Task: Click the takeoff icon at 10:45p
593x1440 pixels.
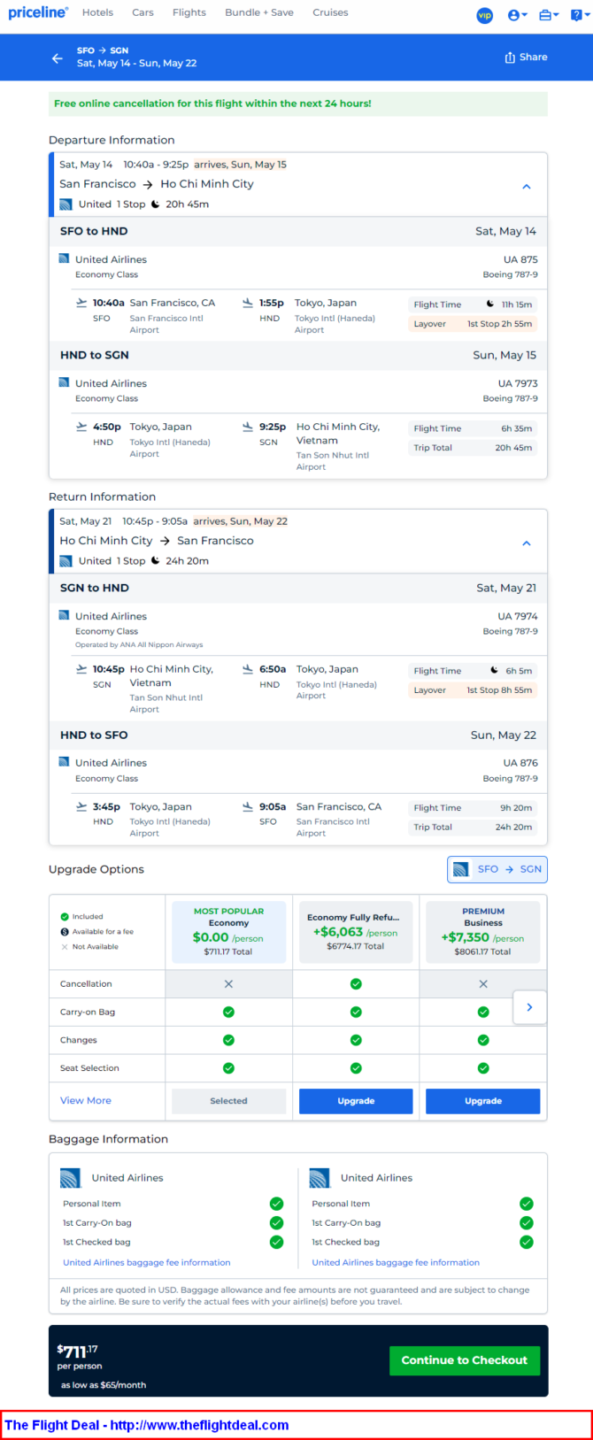Action: click(x=82, y=669)
